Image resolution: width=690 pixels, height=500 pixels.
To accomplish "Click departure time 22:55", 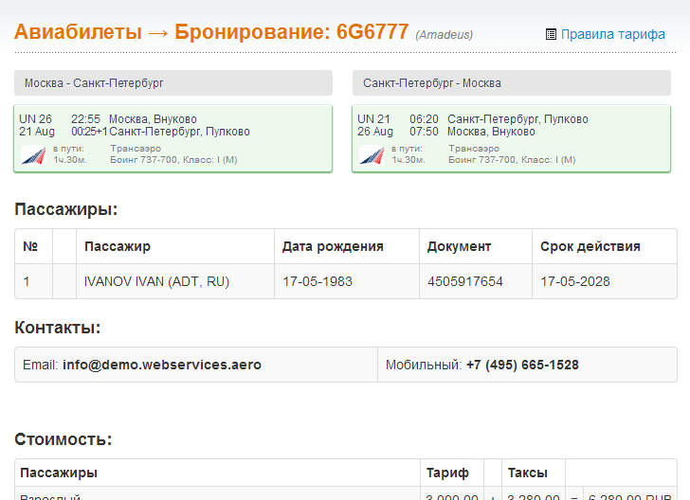I will 86,119.
